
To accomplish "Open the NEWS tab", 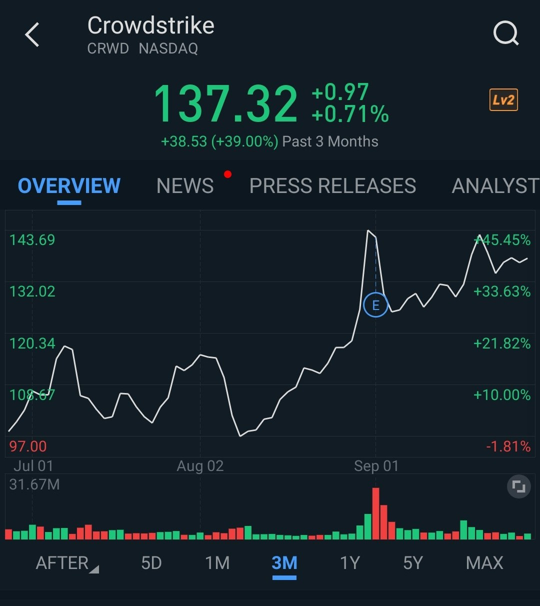I will tap(185, 186).
